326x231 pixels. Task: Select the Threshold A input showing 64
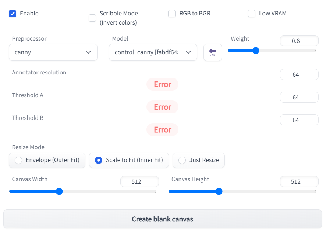[299, 97]
